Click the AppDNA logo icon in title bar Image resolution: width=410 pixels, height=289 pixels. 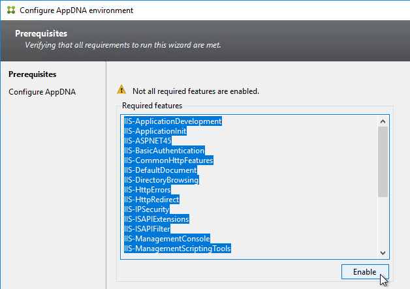pyautogui.click(x=11, y=10)
